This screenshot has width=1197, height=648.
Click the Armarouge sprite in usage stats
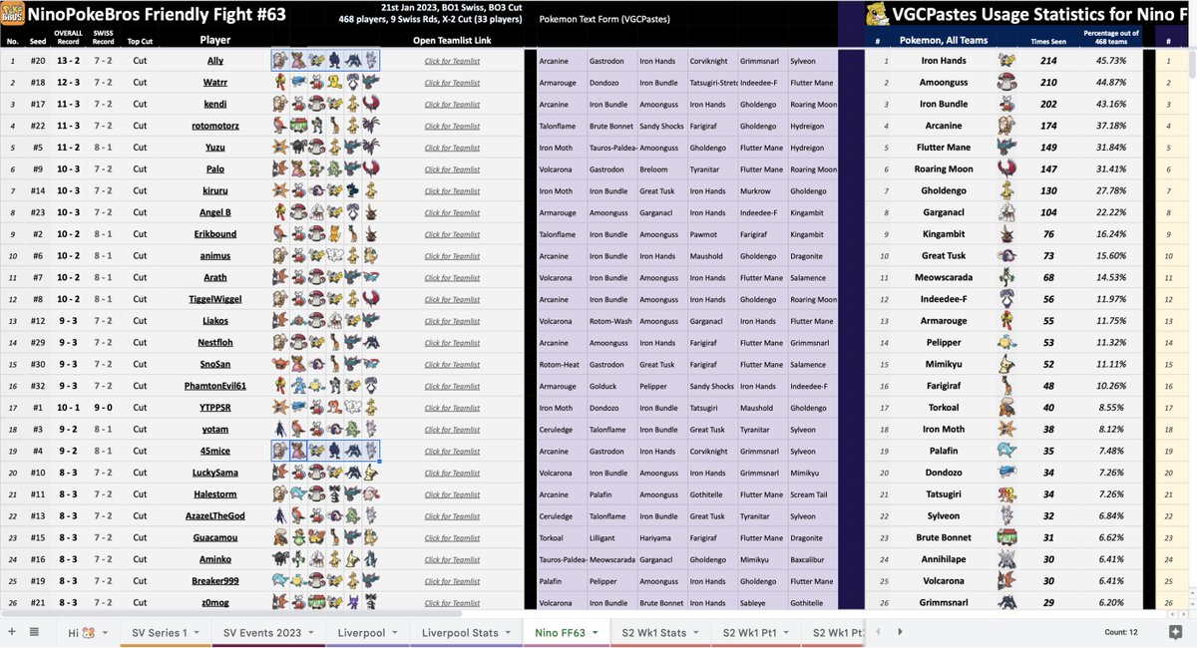tap(1007, 321)
